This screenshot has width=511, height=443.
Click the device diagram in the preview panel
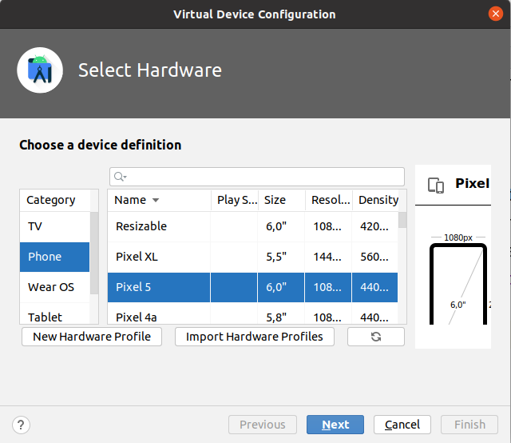coord(458,284)
